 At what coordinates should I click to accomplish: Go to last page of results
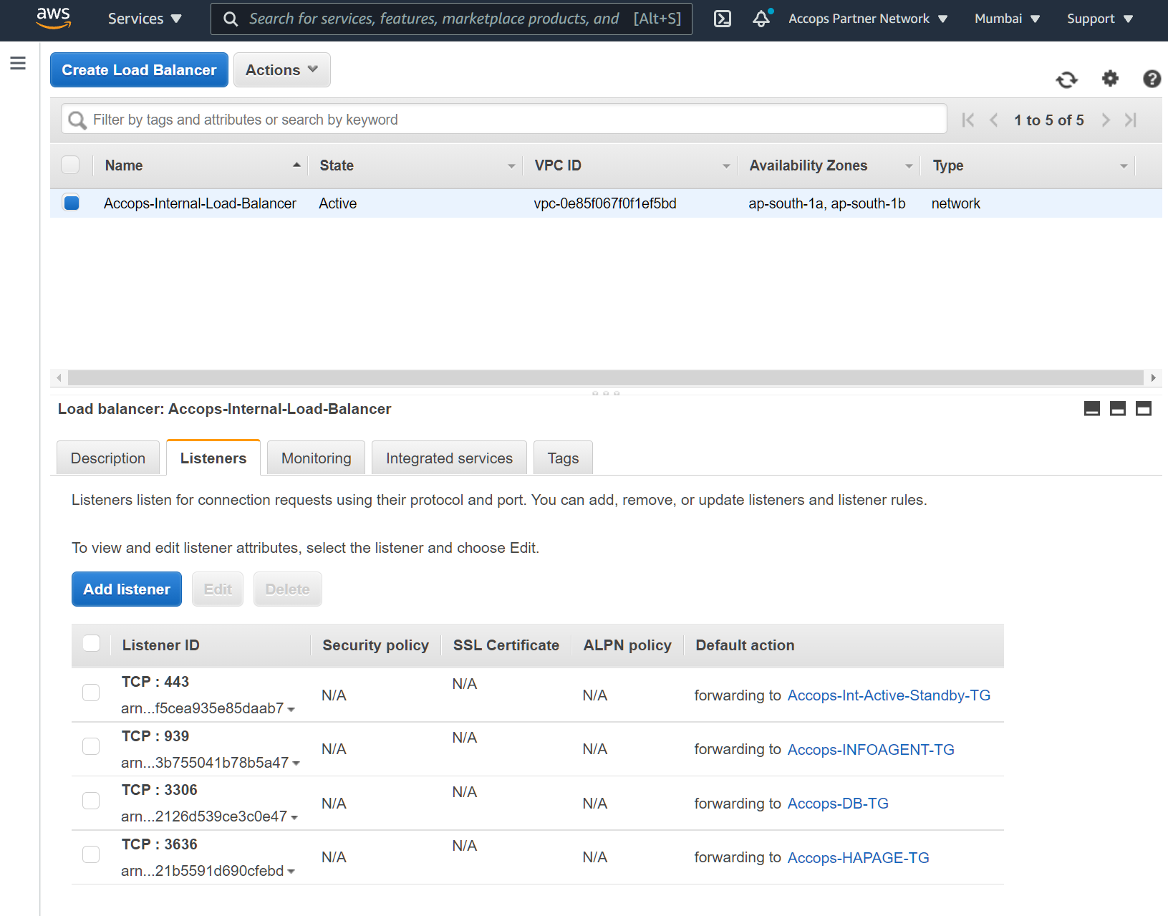tap(1131, 120)
